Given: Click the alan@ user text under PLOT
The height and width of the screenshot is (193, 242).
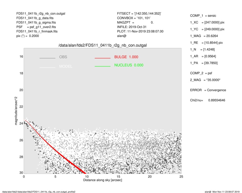Looking at the screenshot, I should 122,36.
